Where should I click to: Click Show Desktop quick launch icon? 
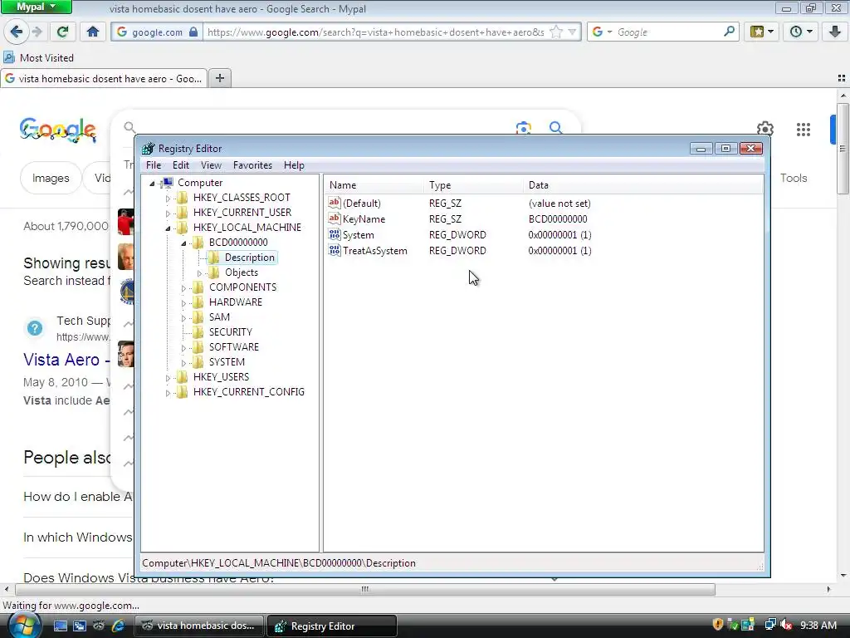tap(60, 626)
